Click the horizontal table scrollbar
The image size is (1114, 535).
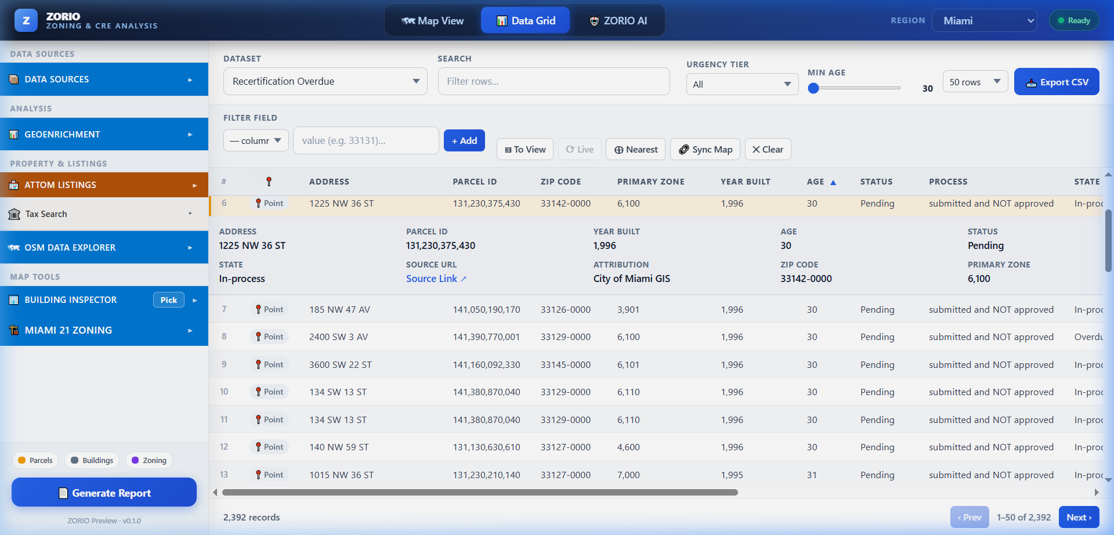pyautogui.click(x=480, y=492)
